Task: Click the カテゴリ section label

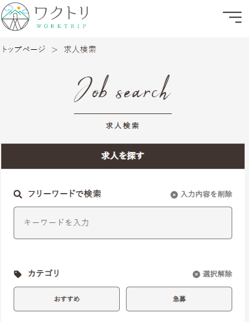Action: (x=44, y=273)
